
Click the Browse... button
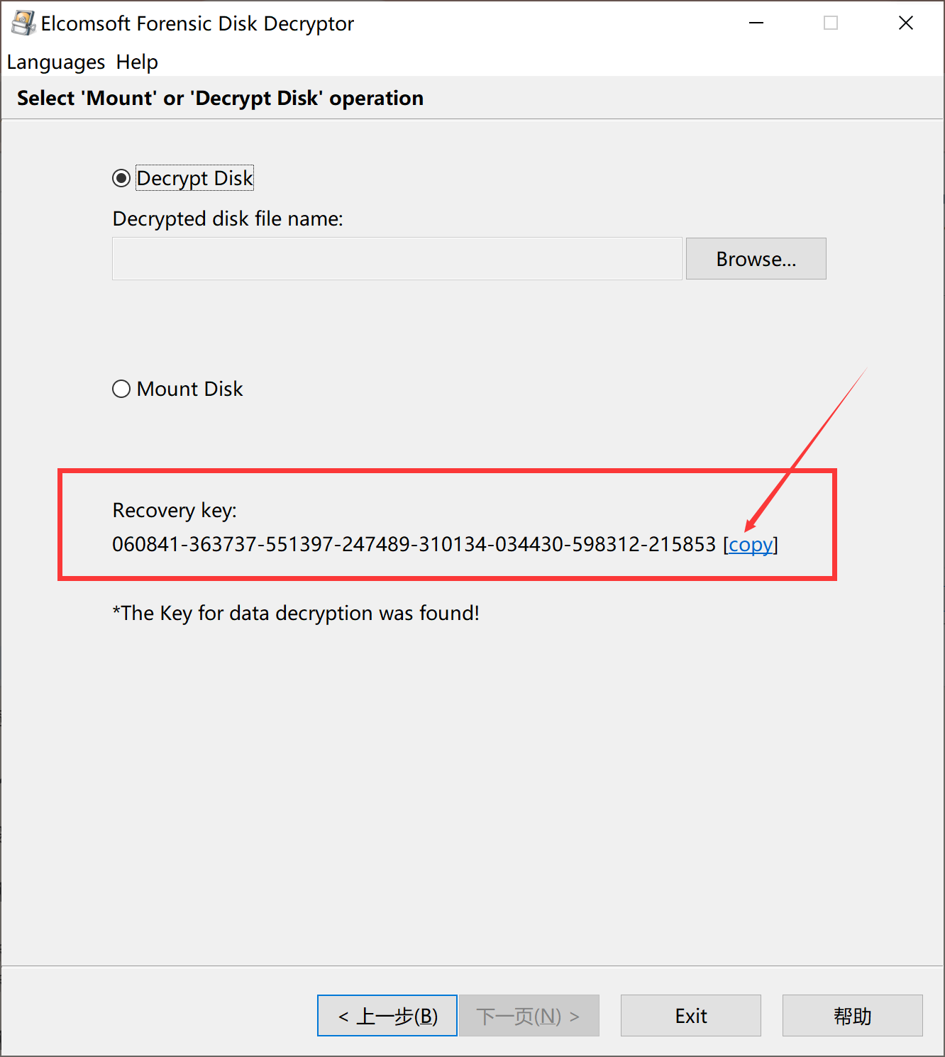pyautogui.click(x=756, y=259)
